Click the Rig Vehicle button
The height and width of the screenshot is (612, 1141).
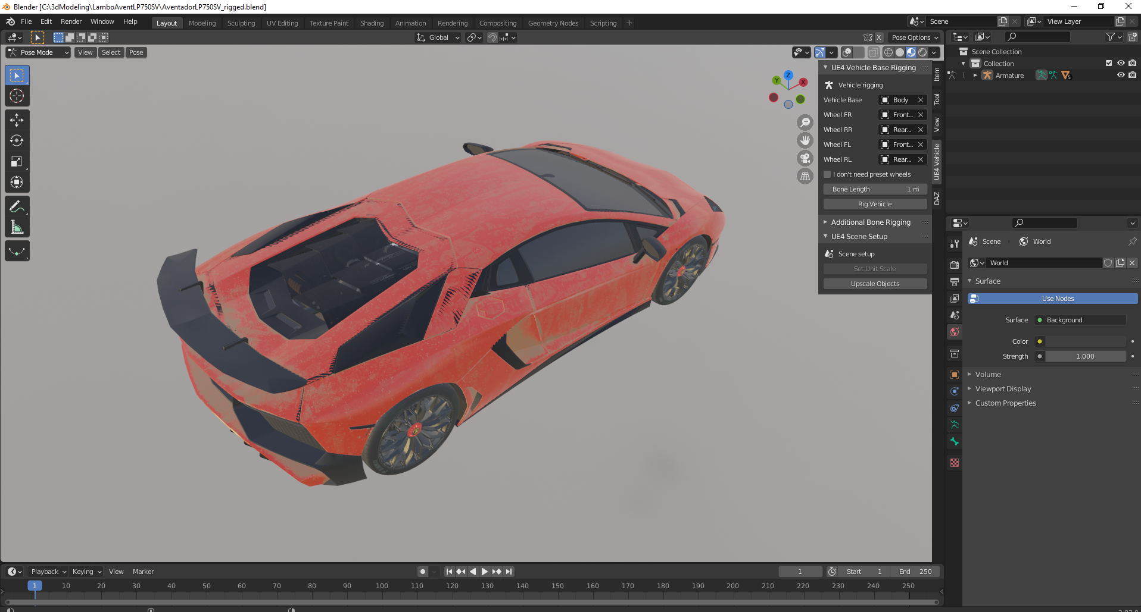click(875, 204)
